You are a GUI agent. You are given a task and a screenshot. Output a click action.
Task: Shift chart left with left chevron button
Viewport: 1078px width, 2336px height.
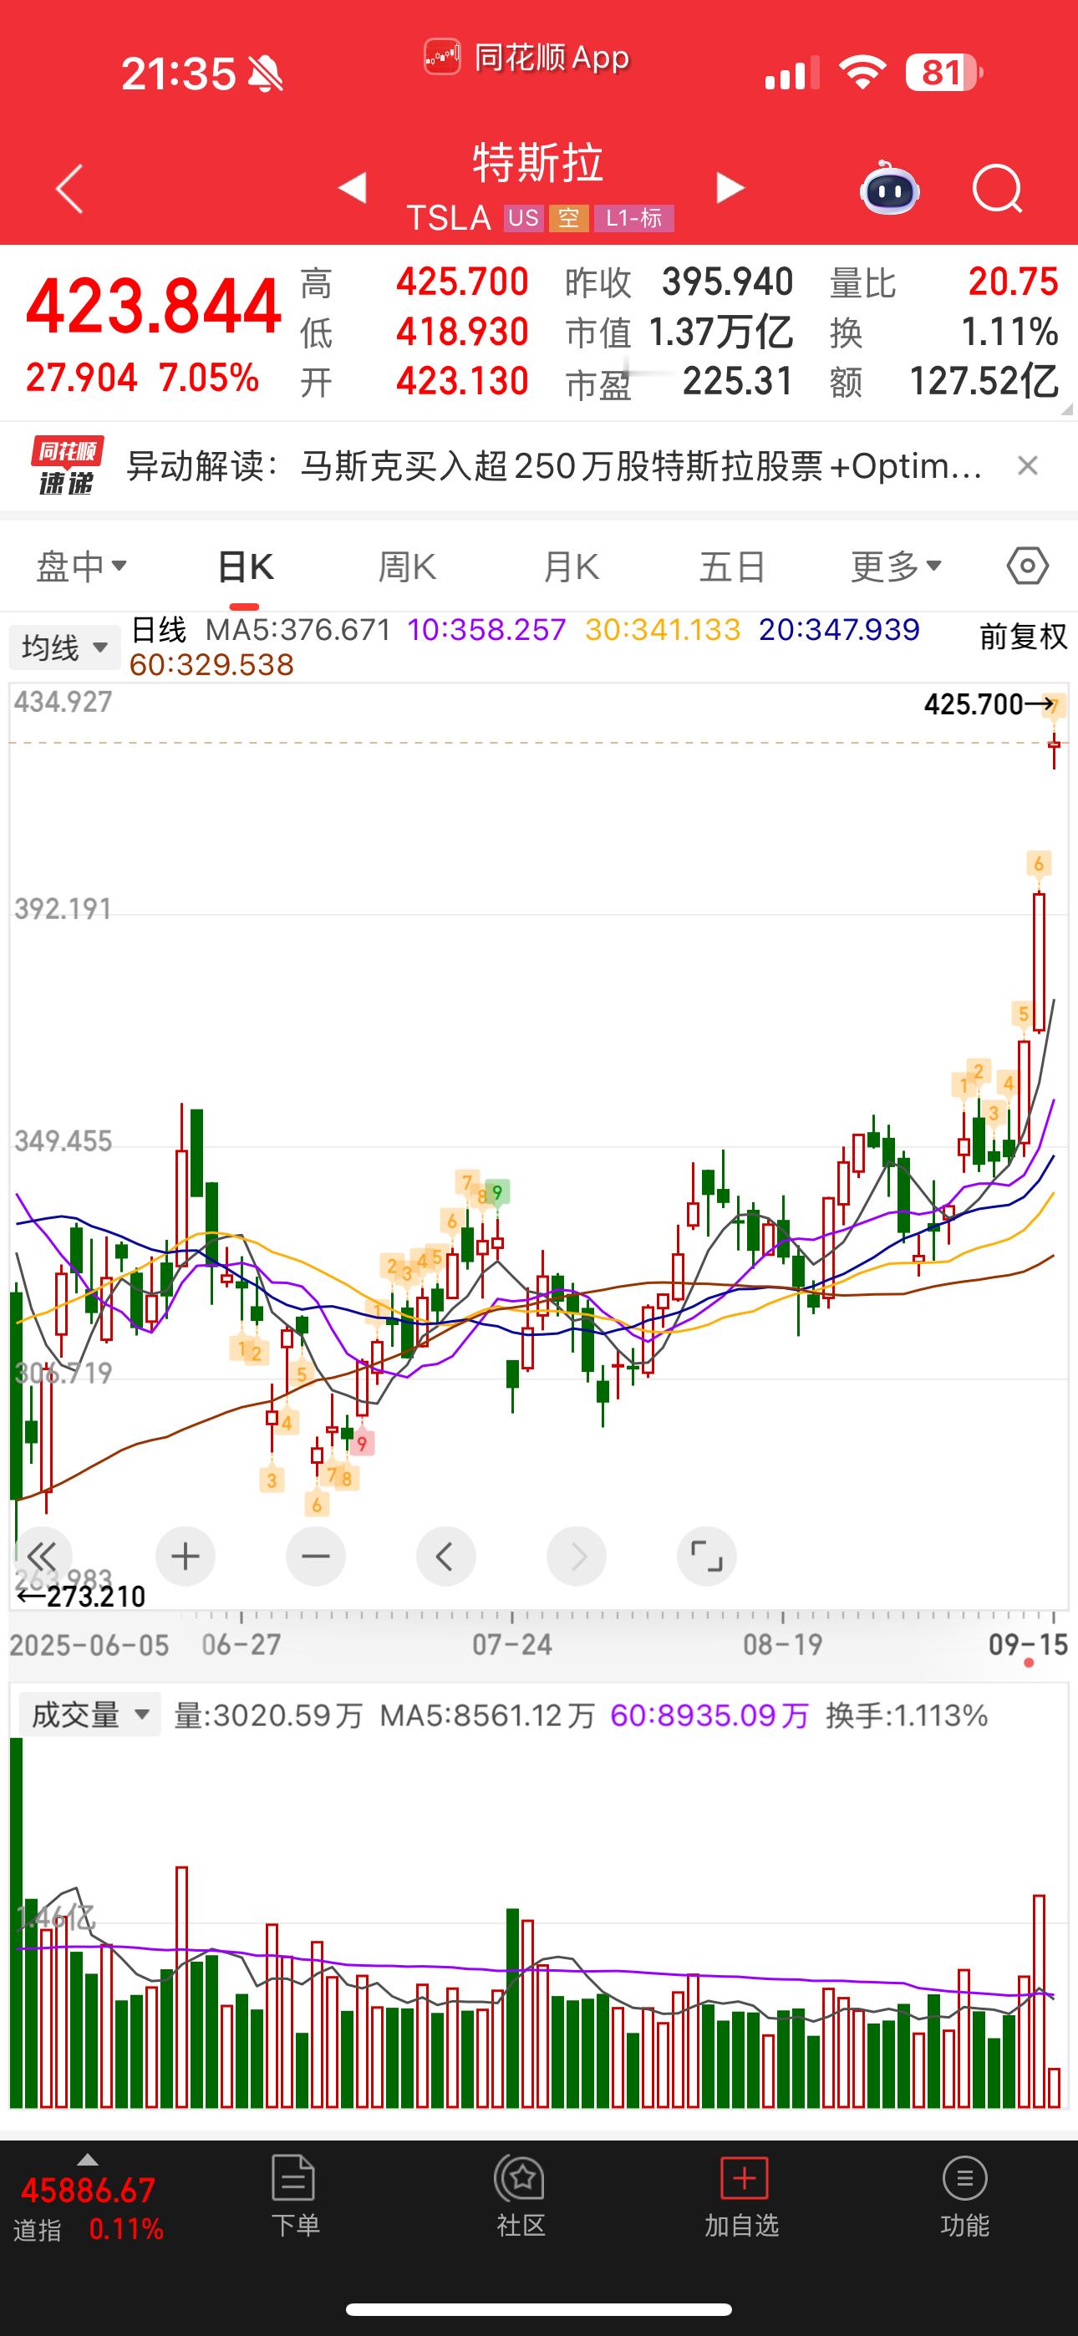tap(445, 1556)
